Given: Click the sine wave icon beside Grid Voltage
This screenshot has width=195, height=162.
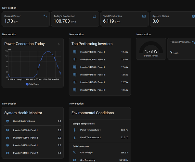Looking at the screenshot, I should point(74,152).
